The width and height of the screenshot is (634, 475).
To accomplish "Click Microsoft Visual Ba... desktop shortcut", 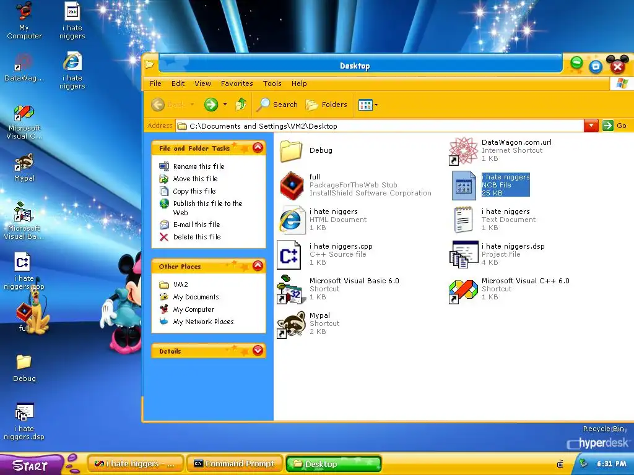I will [24, 221].
